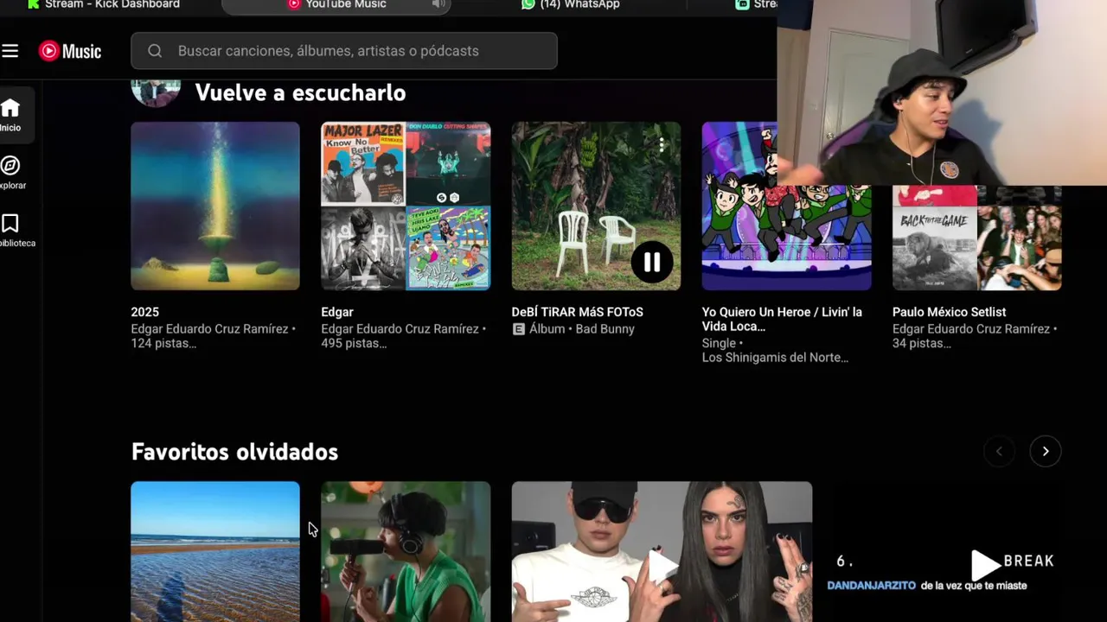Click the 34 pistas text
The image size is (1107, 622).
(x=921, y=344)
